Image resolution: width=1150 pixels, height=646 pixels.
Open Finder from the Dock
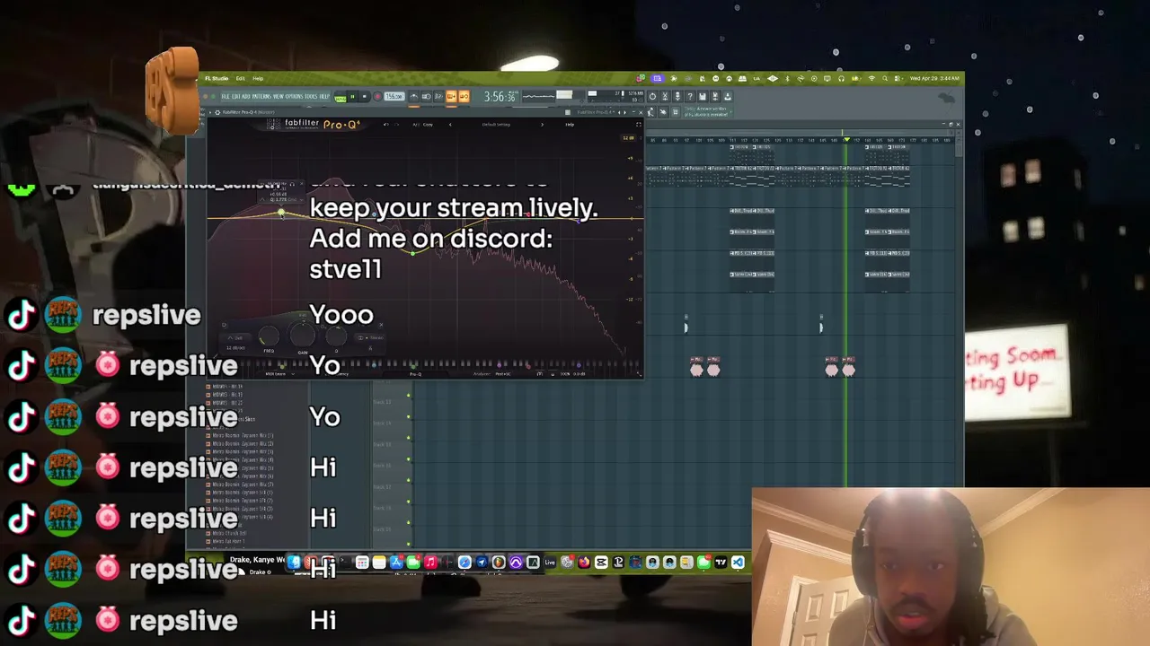(295, 563)
